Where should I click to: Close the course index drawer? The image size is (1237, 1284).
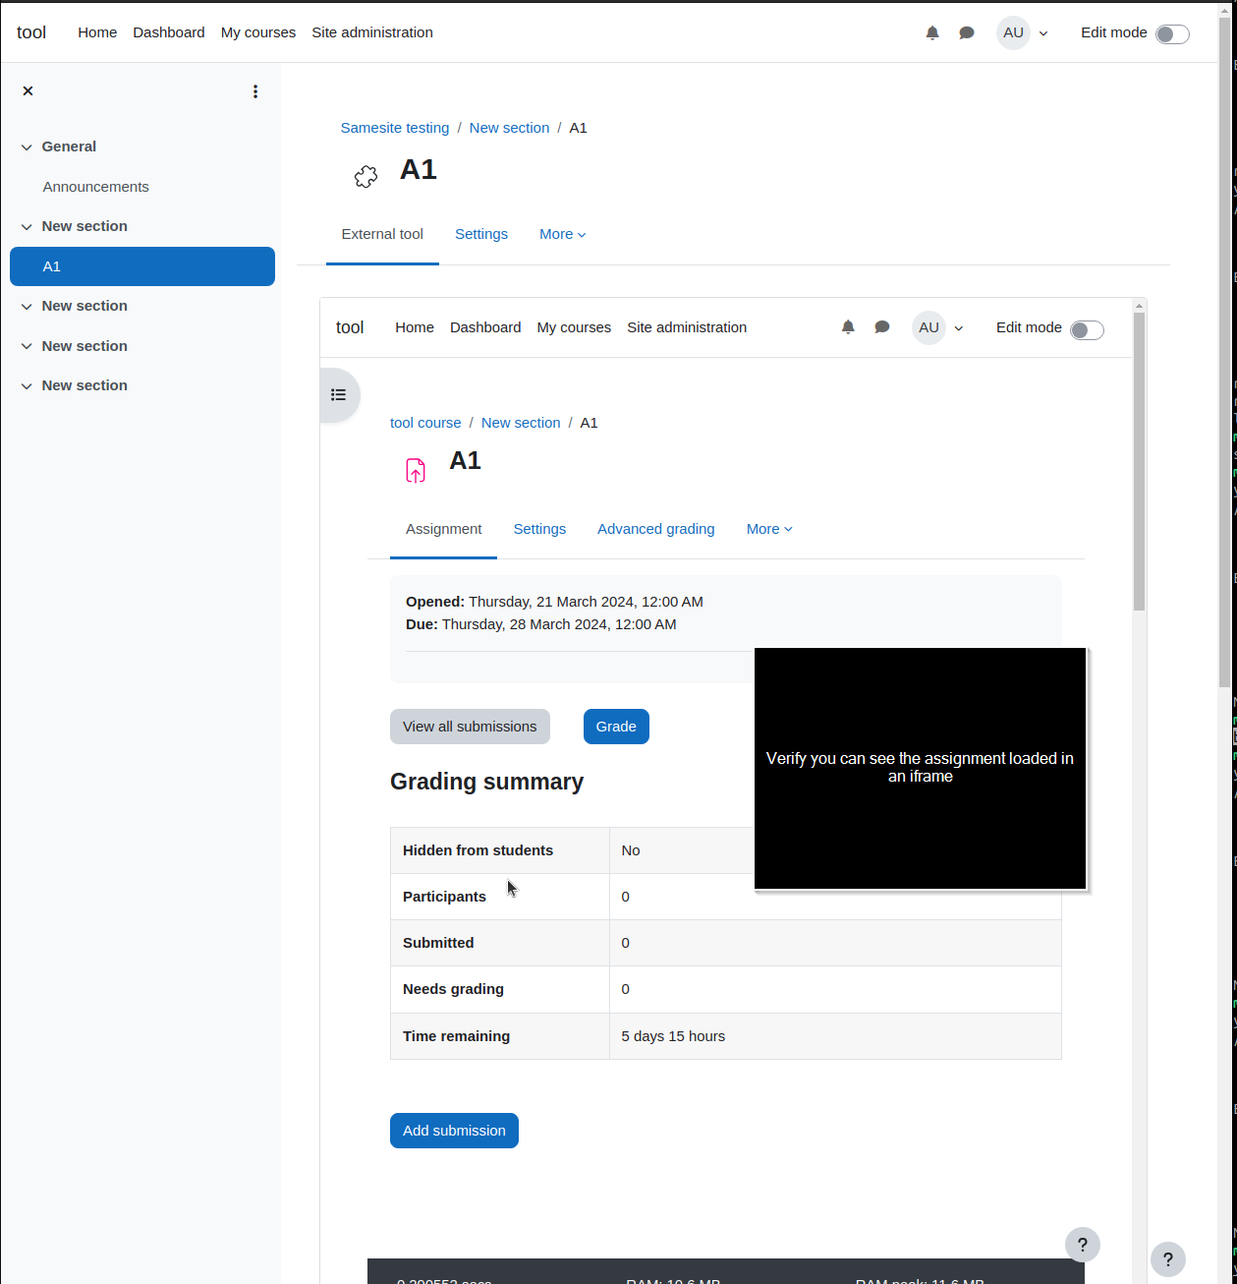click(x=28, y=90)
